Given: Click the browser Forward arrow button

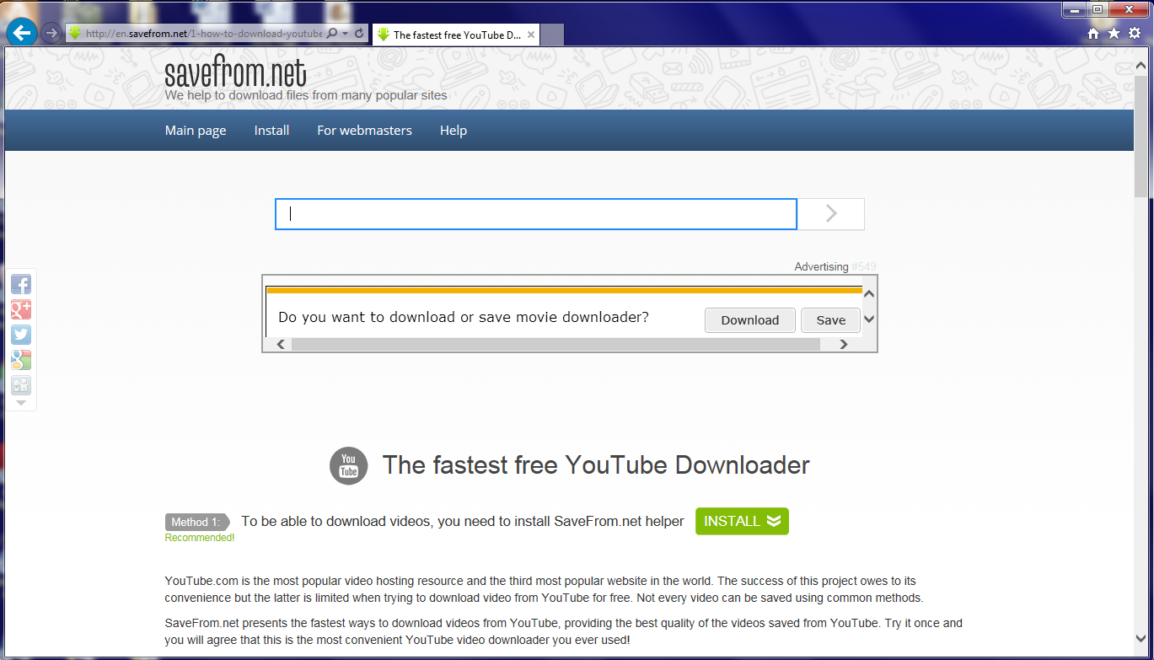Looking at the screenshot, I should click(52, 34).
